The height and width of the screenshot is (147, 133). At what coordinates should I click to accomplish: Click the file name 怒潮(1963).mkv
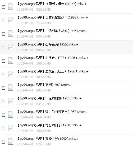click(45, 85)
